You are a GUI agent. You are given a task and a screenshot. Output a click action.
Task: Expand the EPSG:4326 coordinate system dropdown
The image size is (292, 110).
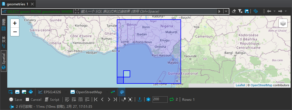point(66,92)
